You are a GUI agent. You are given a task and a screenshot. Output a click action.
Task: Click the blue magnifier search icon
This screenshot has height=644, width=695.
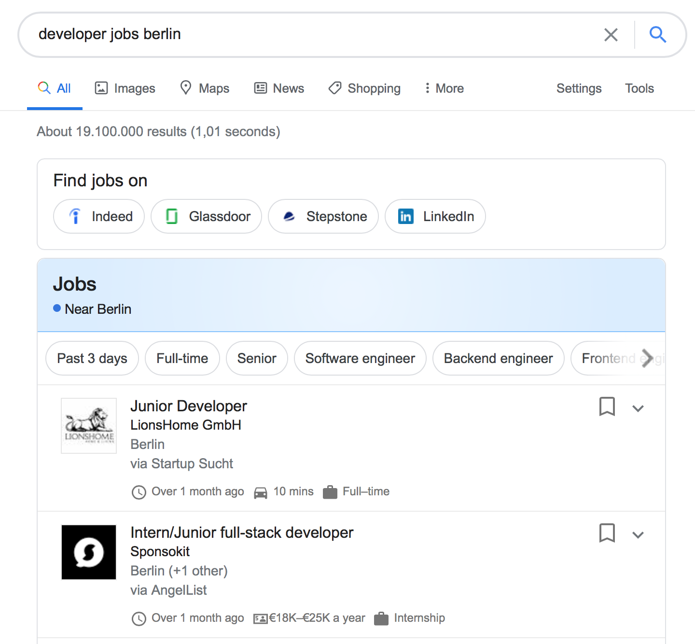(658, 35)
